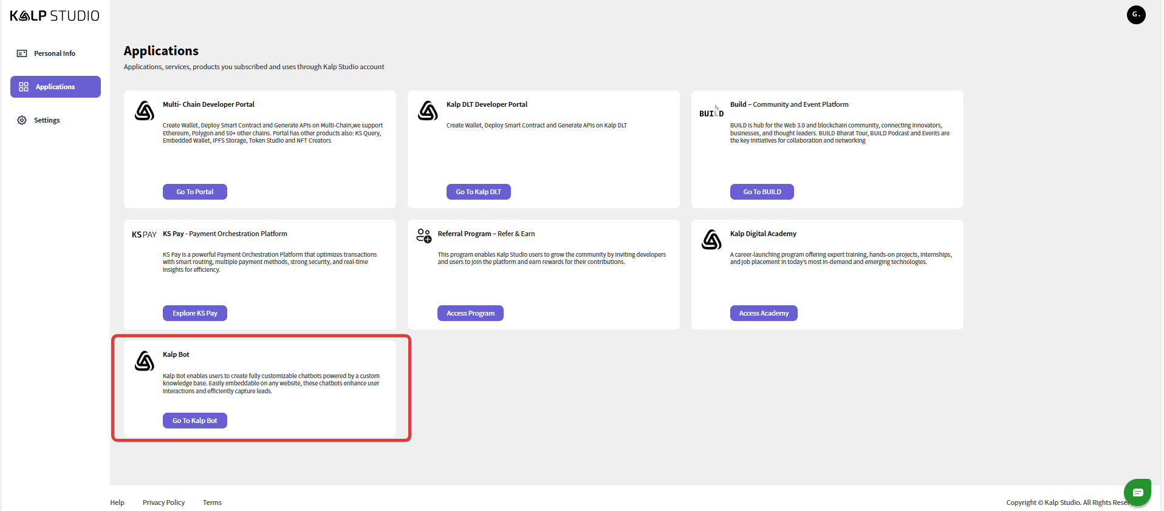The image size is (1164, 511).
Task: Click the Kalp Bot card title
Action: pyautogui.click(x=176, y=354)
